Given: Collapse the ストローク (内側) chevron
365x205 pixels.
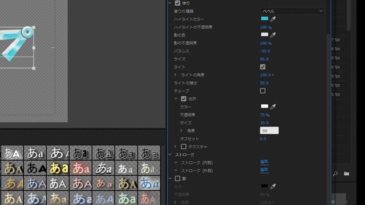Looking at the screenshot, I should point(176,162).
